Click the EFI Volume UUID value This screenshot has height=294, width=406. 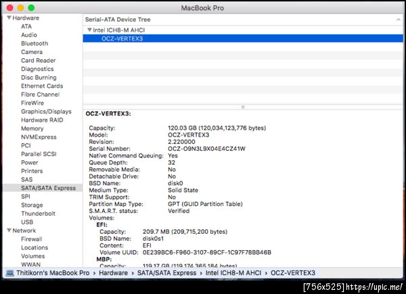(x=207, y=252)
